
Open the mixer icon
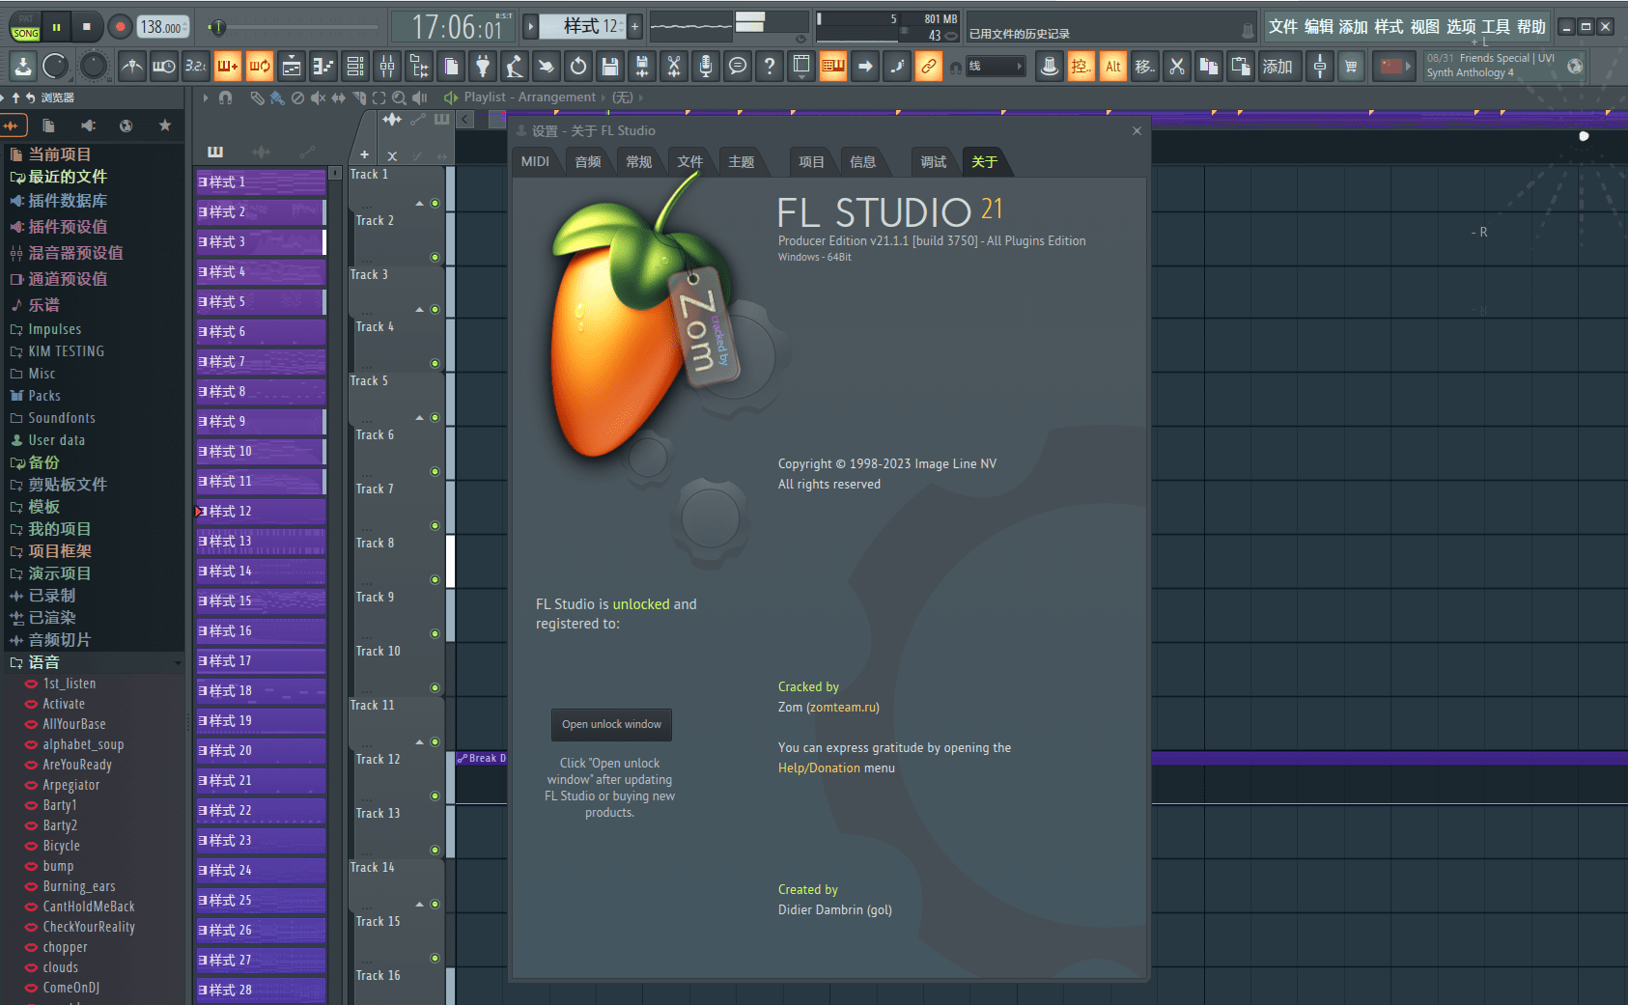(x=387, y=67)
